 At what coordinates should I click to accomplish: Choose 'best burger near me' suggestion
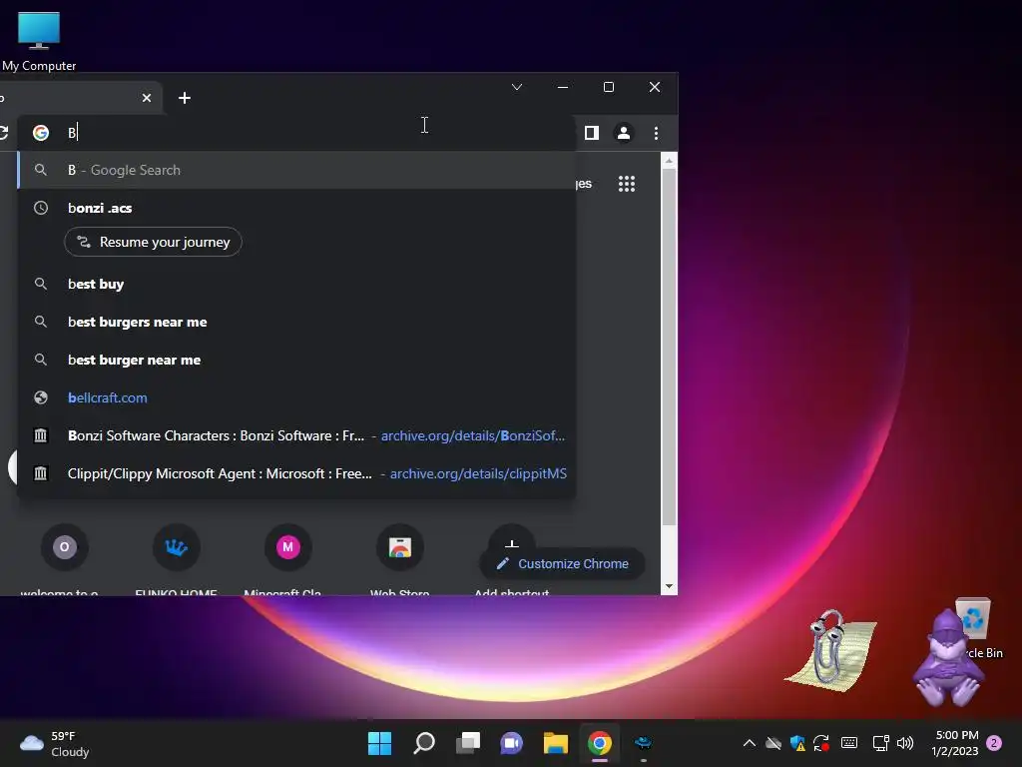296,360
